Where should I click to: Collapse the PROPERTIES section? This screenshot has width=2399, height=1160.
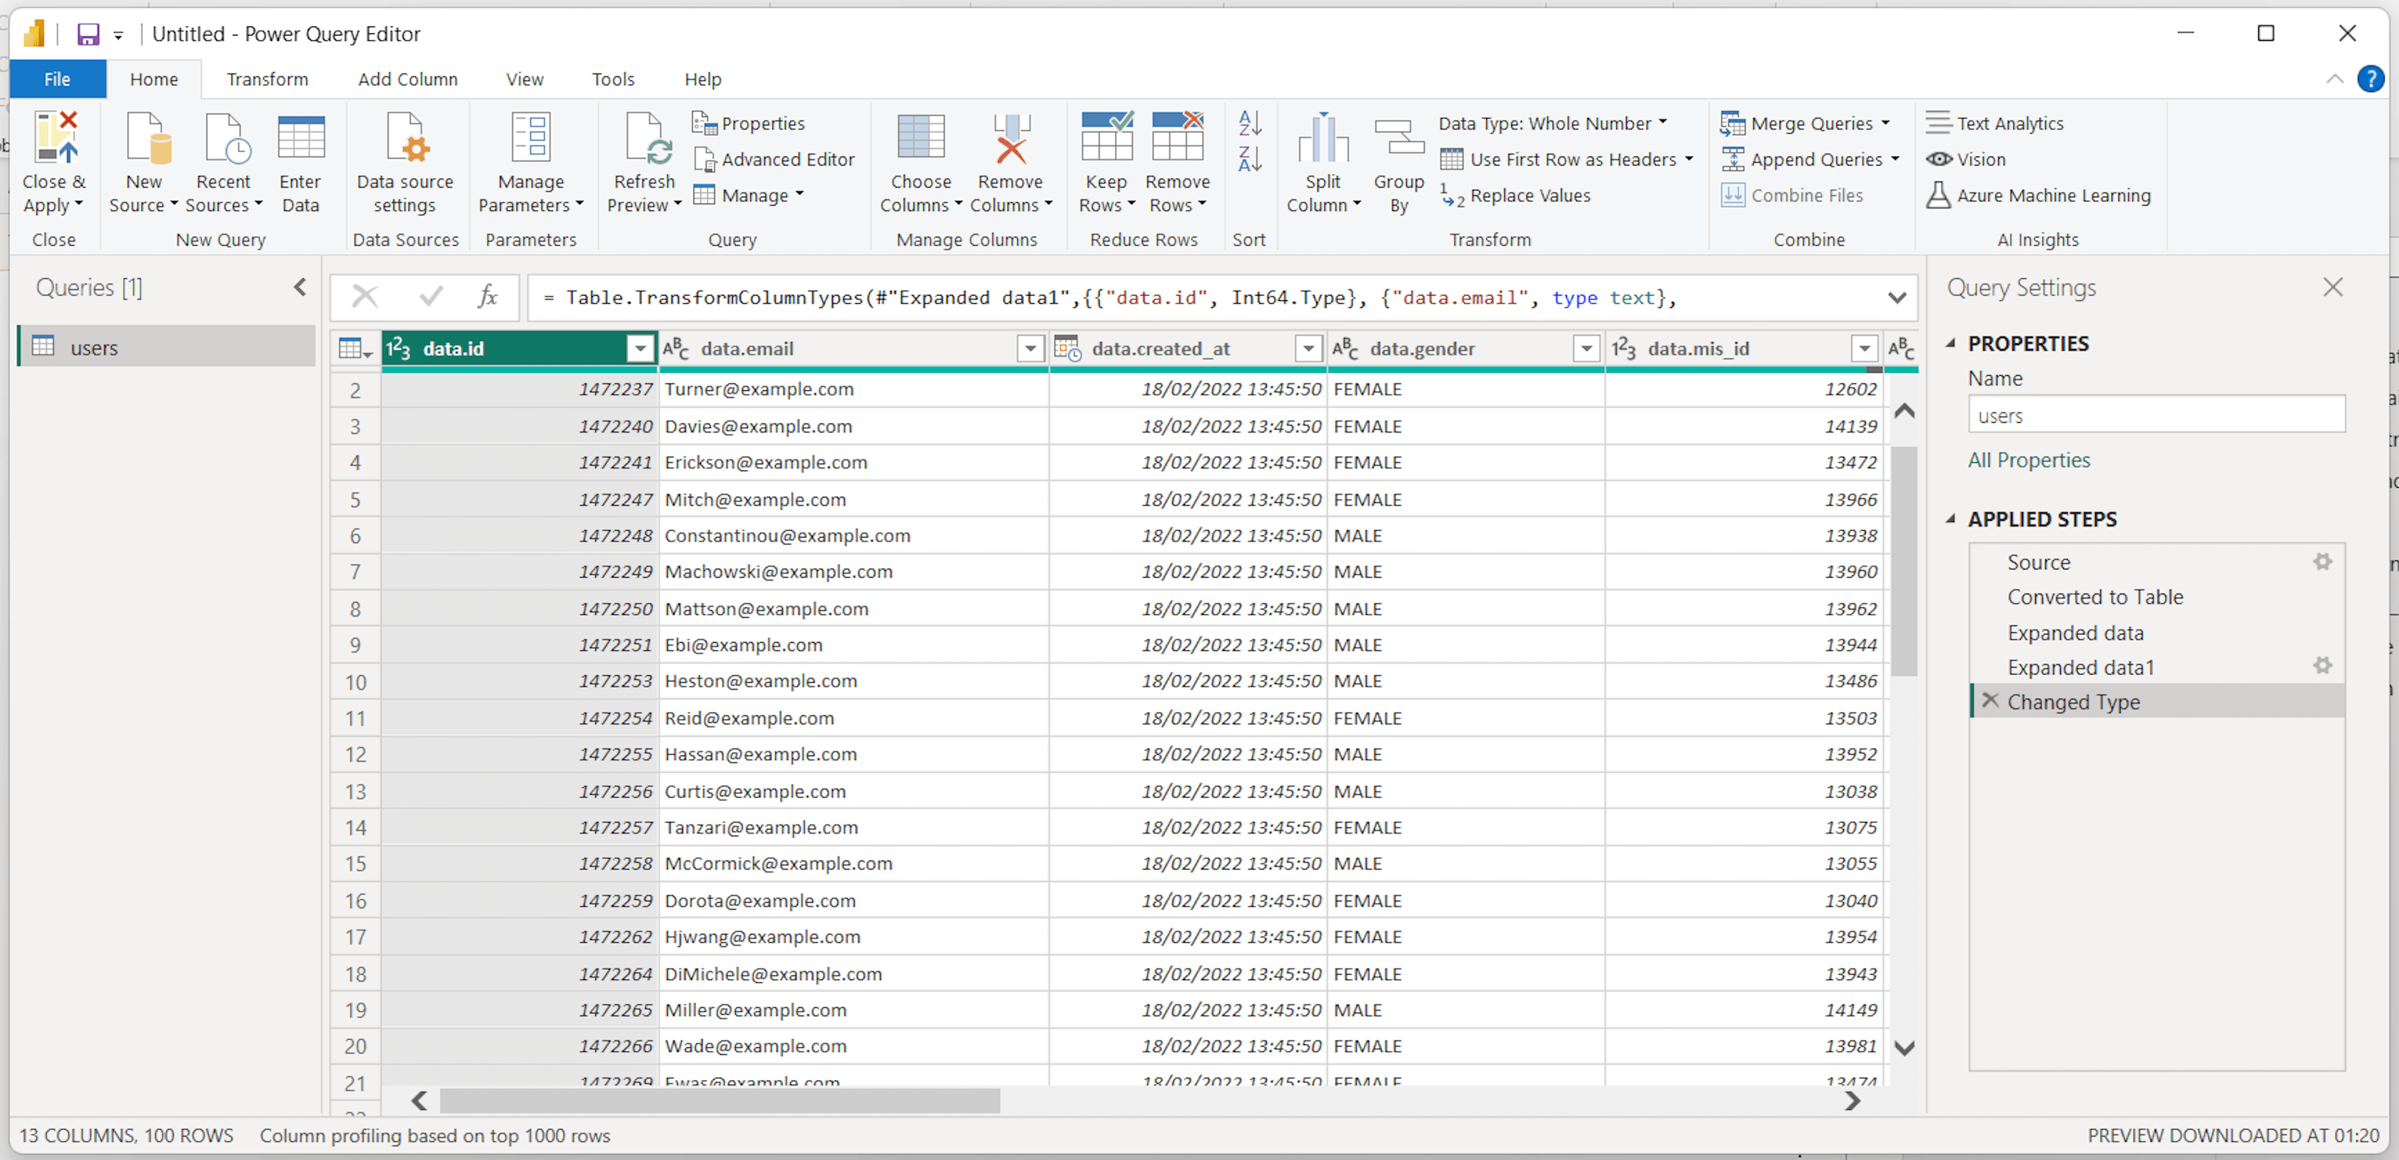(1951, 343)
